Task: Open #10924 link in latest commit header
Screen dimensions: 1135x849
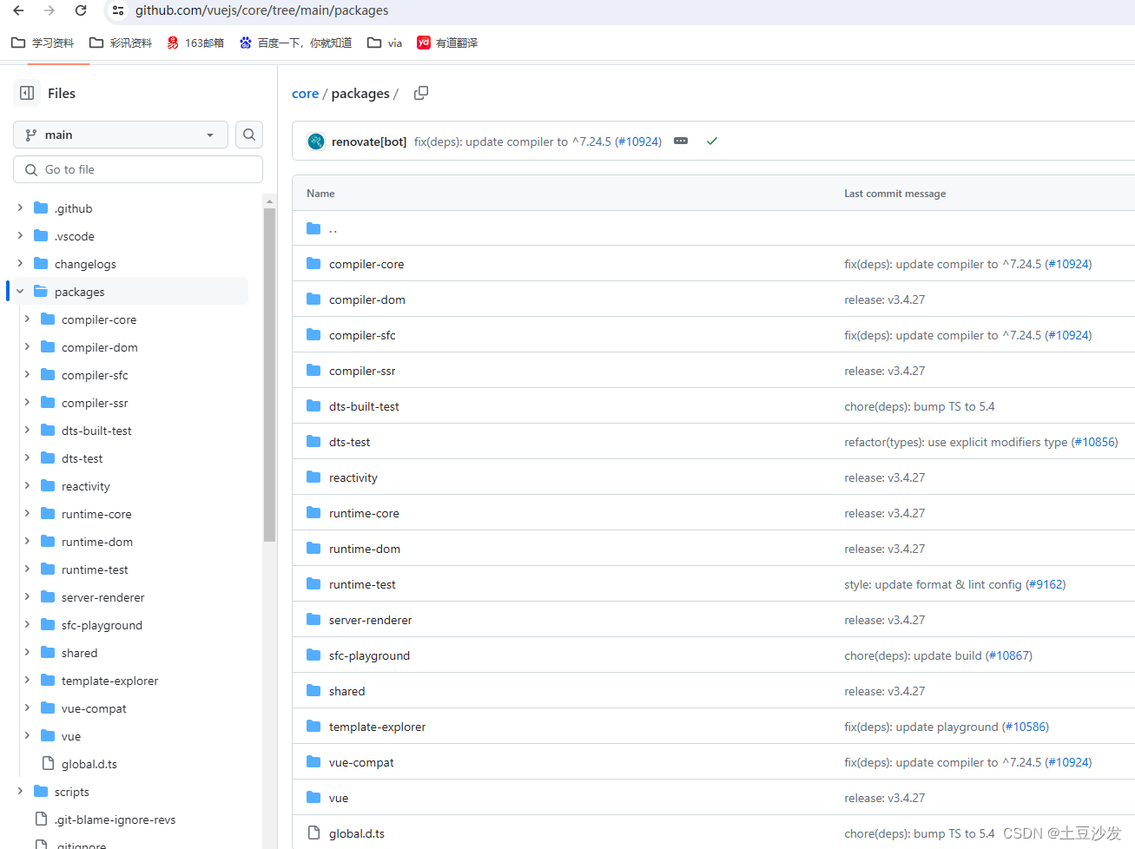Action: [638, 141]
